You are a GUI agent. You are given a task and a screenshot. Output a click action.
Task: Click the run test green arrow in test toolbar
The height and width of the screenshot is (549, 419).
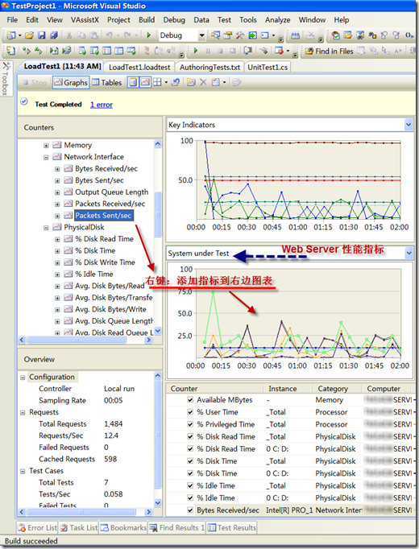tap(196, 52)
